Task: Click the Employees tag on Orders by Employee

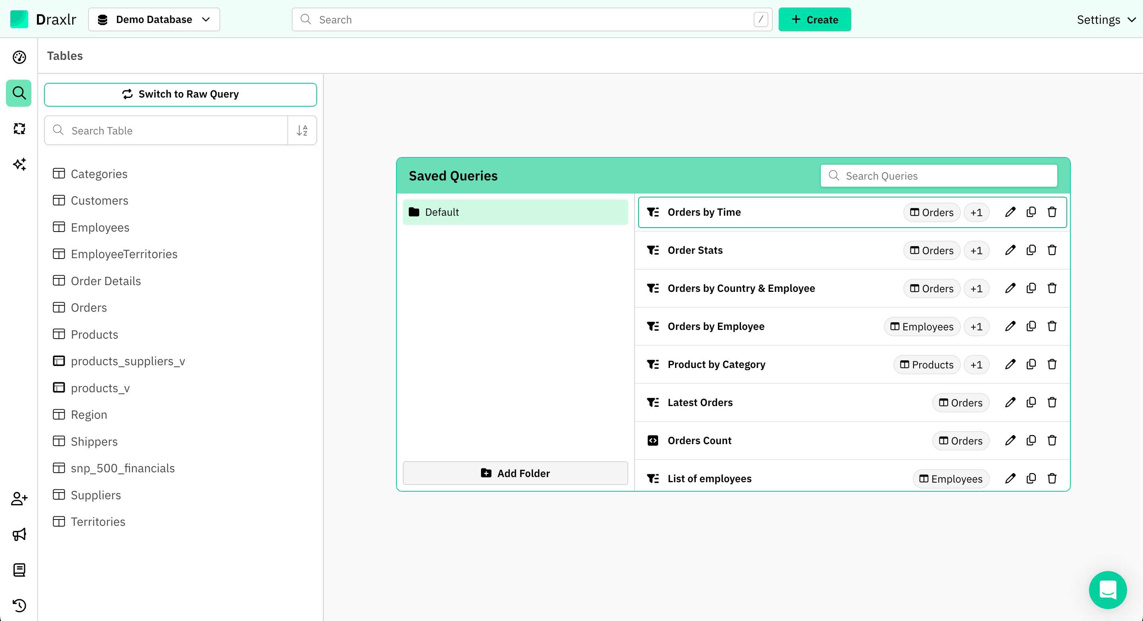Action: pyautogui.click(x=922, y=327)
